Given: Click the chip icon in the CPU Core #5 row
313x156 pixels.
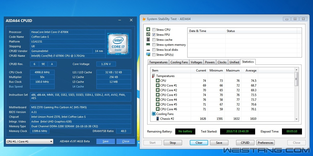Looking at the screenshot, I should pos(158,104).
